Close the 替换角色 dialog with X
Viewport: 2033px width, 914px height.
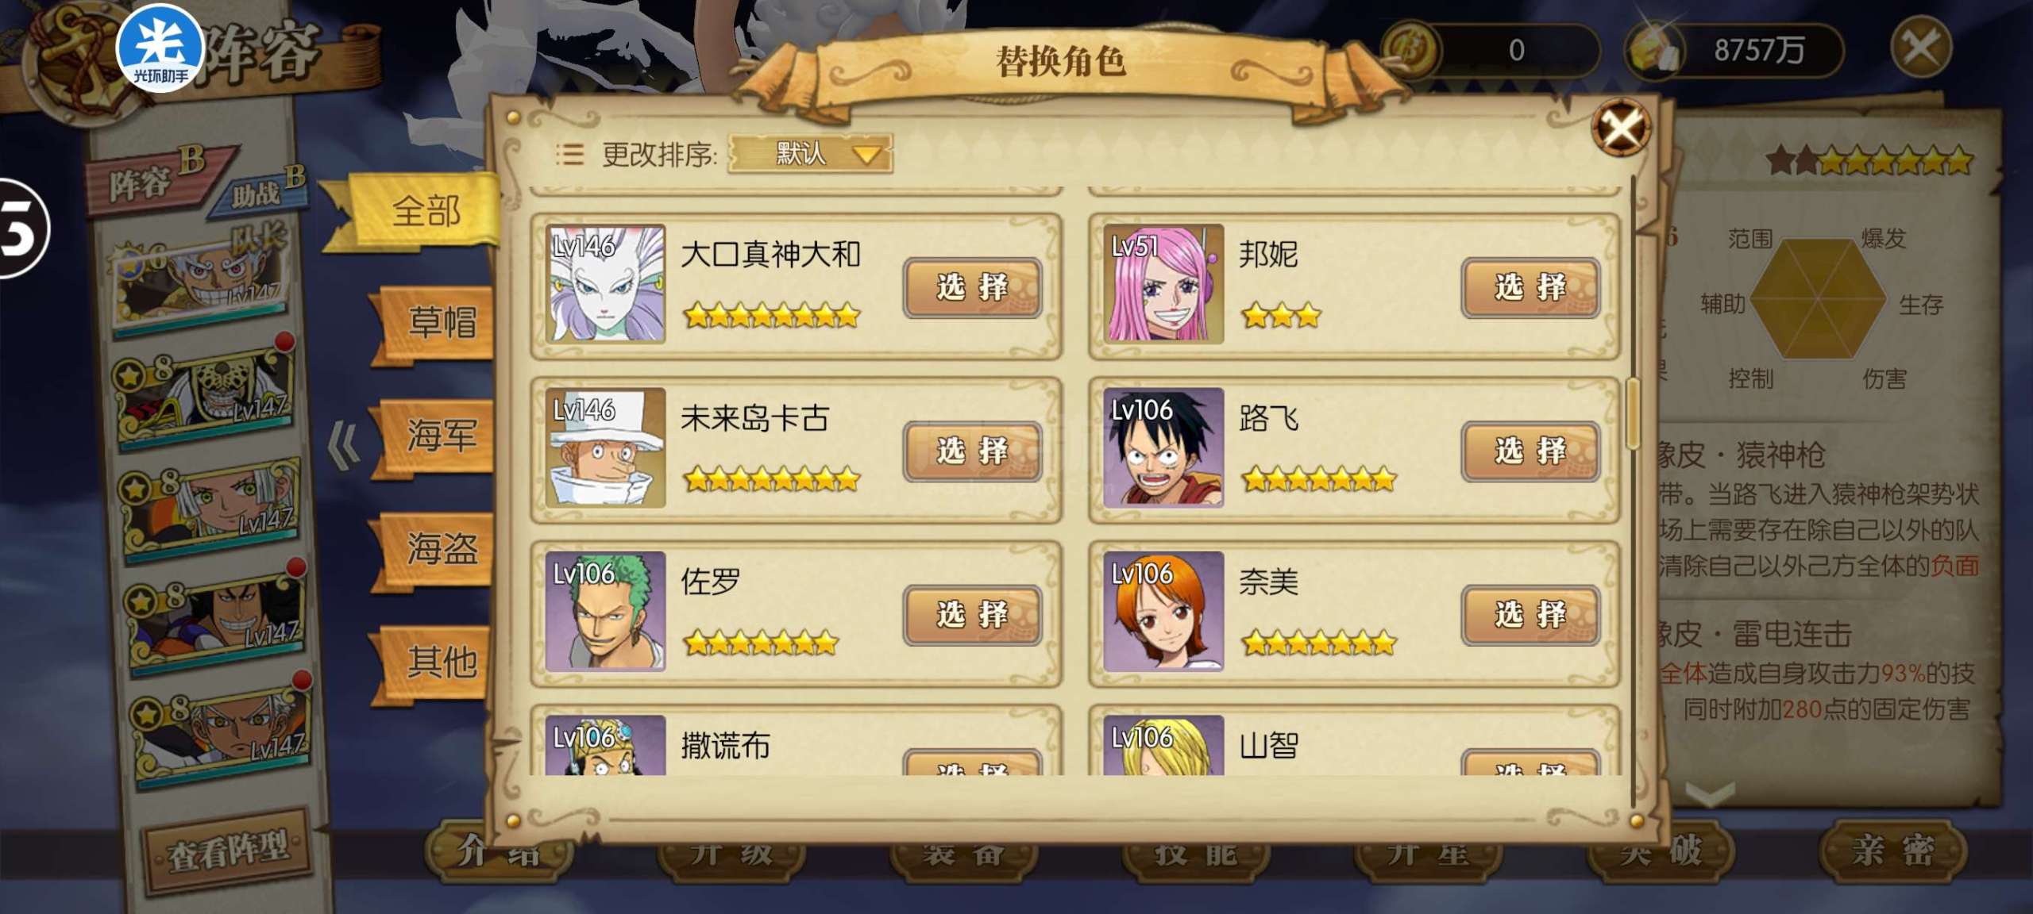(1621, 127)
